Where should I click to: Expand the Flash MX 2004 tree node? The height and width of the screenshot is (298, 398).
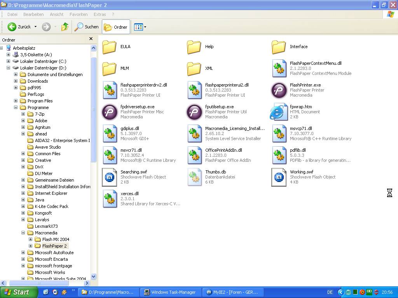click(x=30, y=239)
